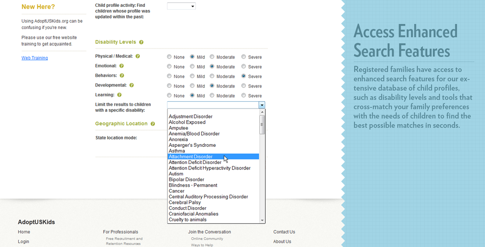Choose Moderate for Learning disability level
485x247 pixels.
pos(212,95)
